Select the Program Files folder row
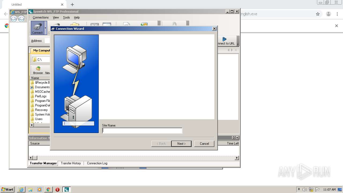Screen dimensions: 343x193 pyautogui.click(x=40, y=101)
